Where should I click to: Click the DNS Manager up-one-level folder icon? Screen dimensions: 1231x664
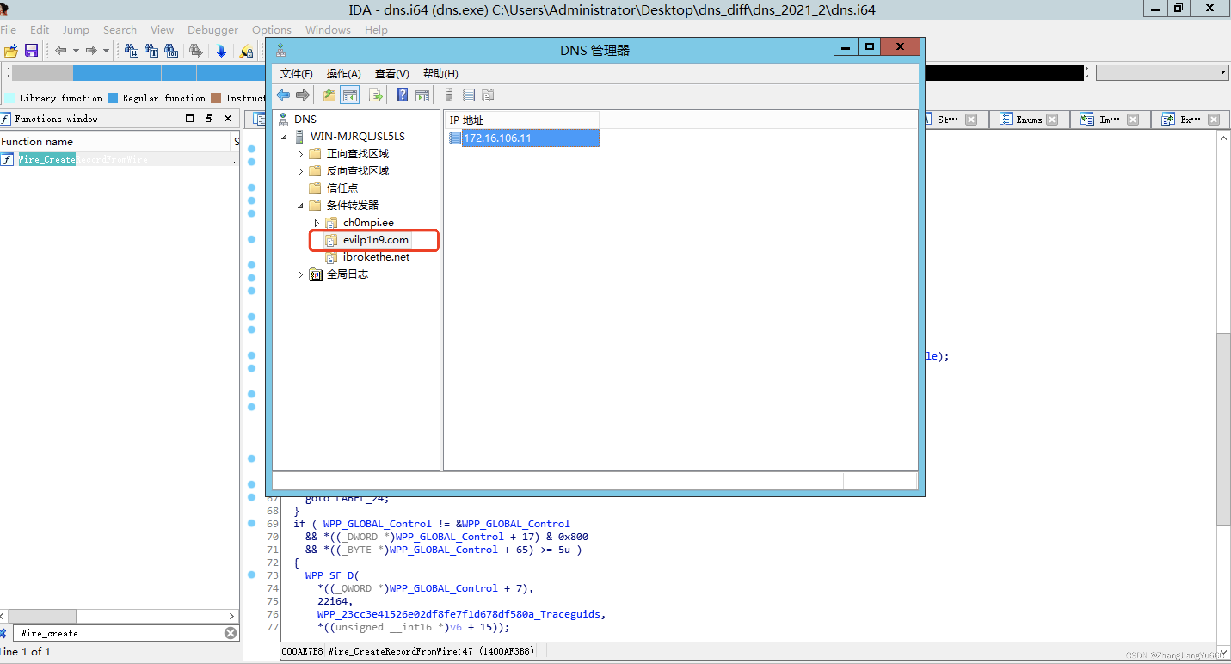329,95
